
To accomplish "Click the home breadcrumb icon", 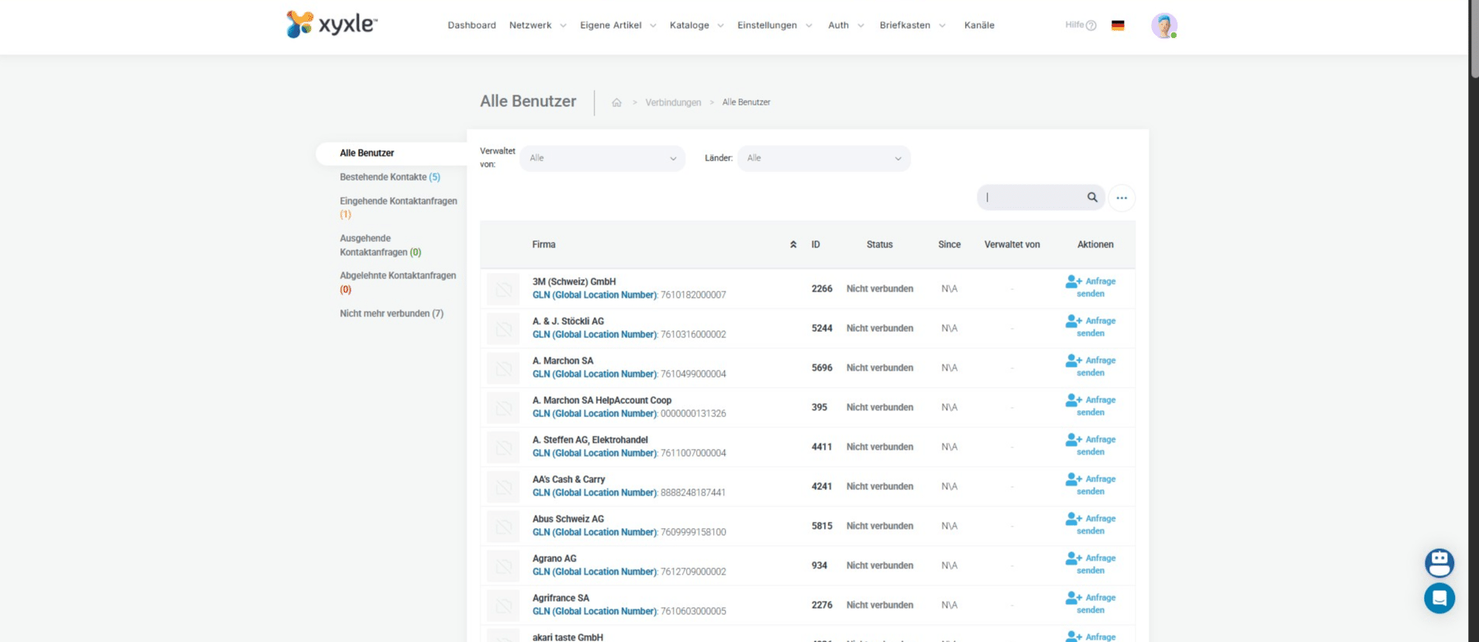I will point(617,102).
